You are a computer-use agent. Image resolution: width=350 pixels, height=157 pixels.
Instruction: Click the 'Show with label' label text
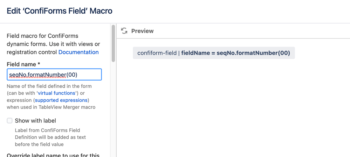(x=35, y=121)
